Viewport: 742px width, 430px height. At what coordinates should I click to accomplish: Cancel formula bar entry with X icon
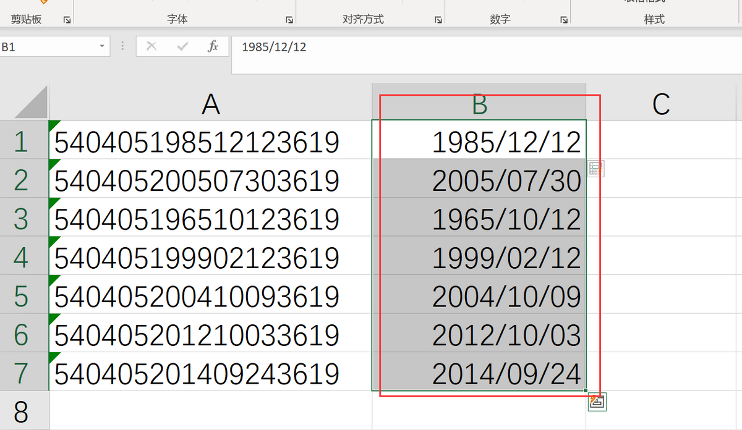pyautogui.click(x=151, y=46)
